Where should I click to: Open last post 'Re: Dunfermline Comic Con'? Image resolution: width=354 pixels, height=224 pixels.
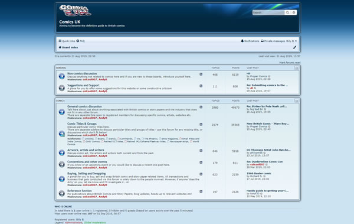pyautogui.click(x=264, y=162)
